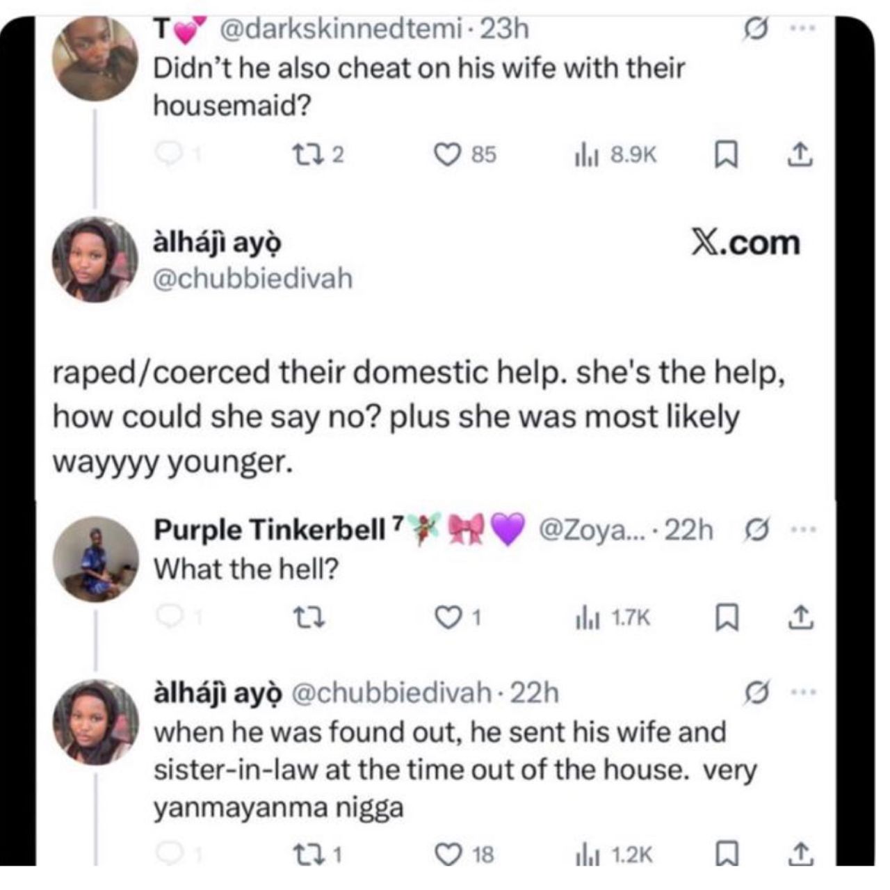Reply to the 'What the hell?' tweet

(x=168, y=617)
